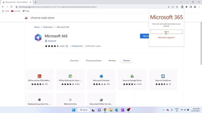This screenshot has height=113, width=202.
Task: Click the Remove from Chrome button
Action: pyautogui.click(x=145, y=36)
